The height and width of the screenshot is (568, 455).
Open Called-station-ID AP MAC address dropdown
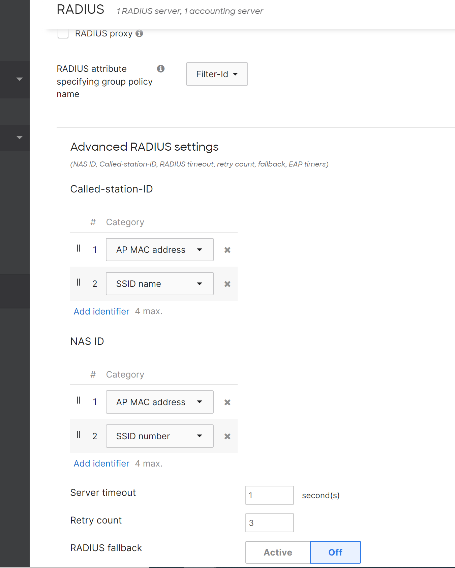[x=159, y=250]
